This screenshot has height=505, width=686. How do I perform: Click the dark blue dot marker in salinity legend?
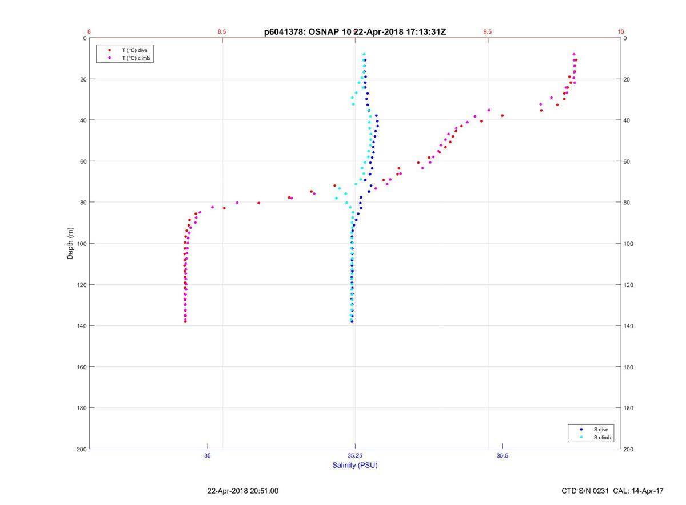(x=581, y=429)
